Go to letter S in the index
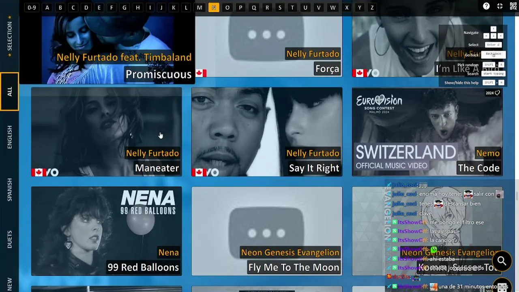Screen dimensions: 519x292 click(x=280, y=8)
